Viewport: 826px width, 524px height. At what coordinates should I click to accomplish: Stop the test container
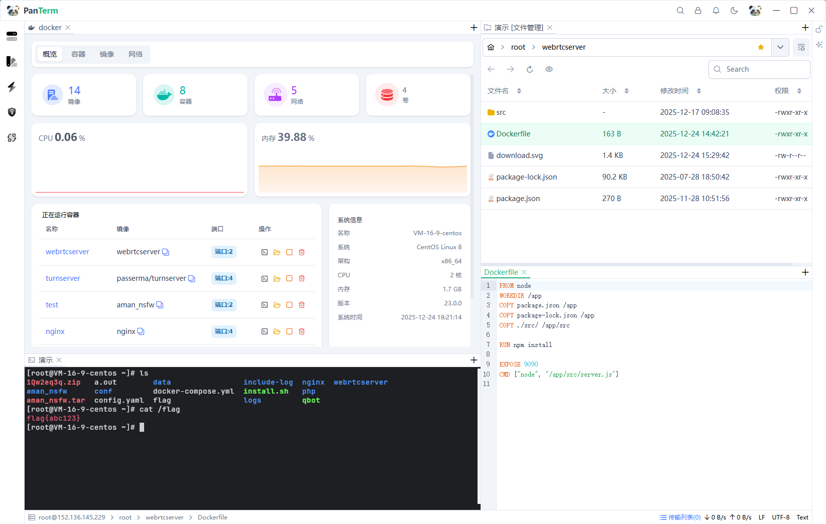[x=289, y=305]
